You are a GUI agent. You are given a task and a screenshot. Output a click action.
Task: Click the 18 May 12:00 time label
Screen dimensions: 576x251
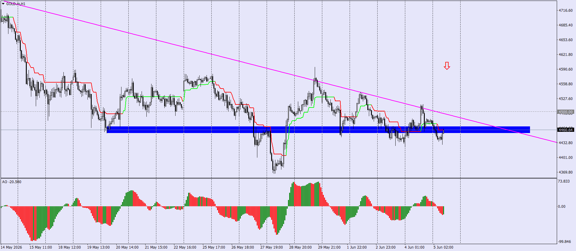69,247
